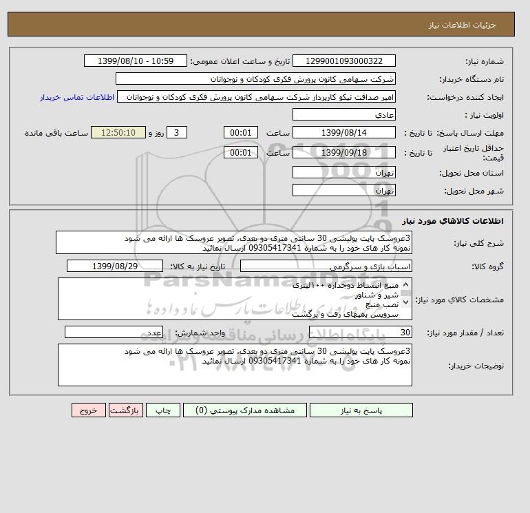Viewport: 530px width, 513px height.
Task: Click the خروج exit button
Action: [89, 410]
